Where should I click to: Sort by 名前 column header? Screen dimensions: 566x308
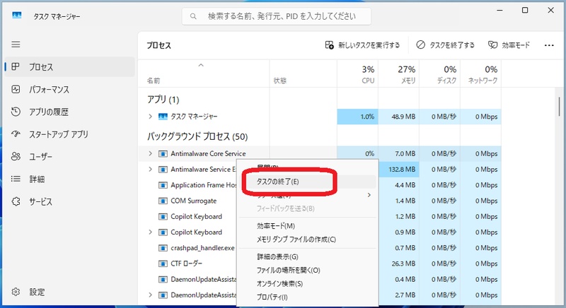coord(204,74)
